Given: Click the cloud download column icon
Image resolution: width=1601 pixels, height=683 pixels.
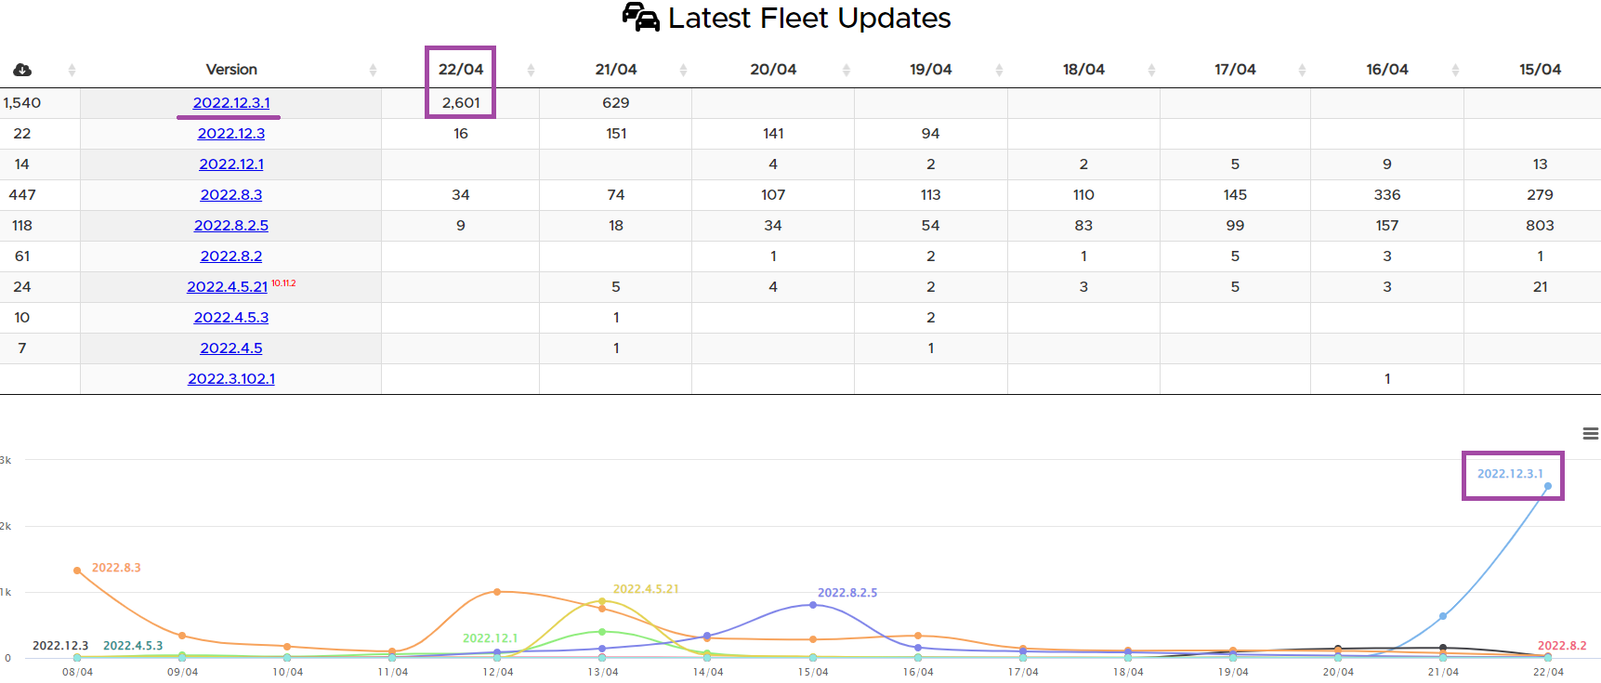Looking at the screenshot, I should click(22, 70).
